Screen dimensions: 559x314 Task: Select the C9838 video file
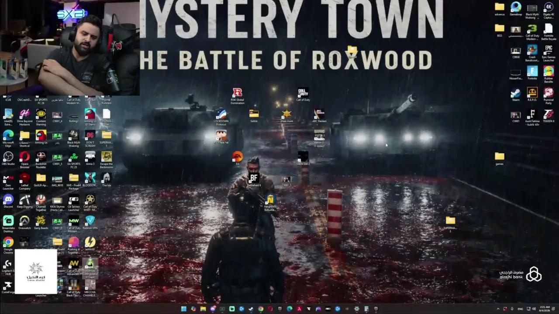point(516,52)
